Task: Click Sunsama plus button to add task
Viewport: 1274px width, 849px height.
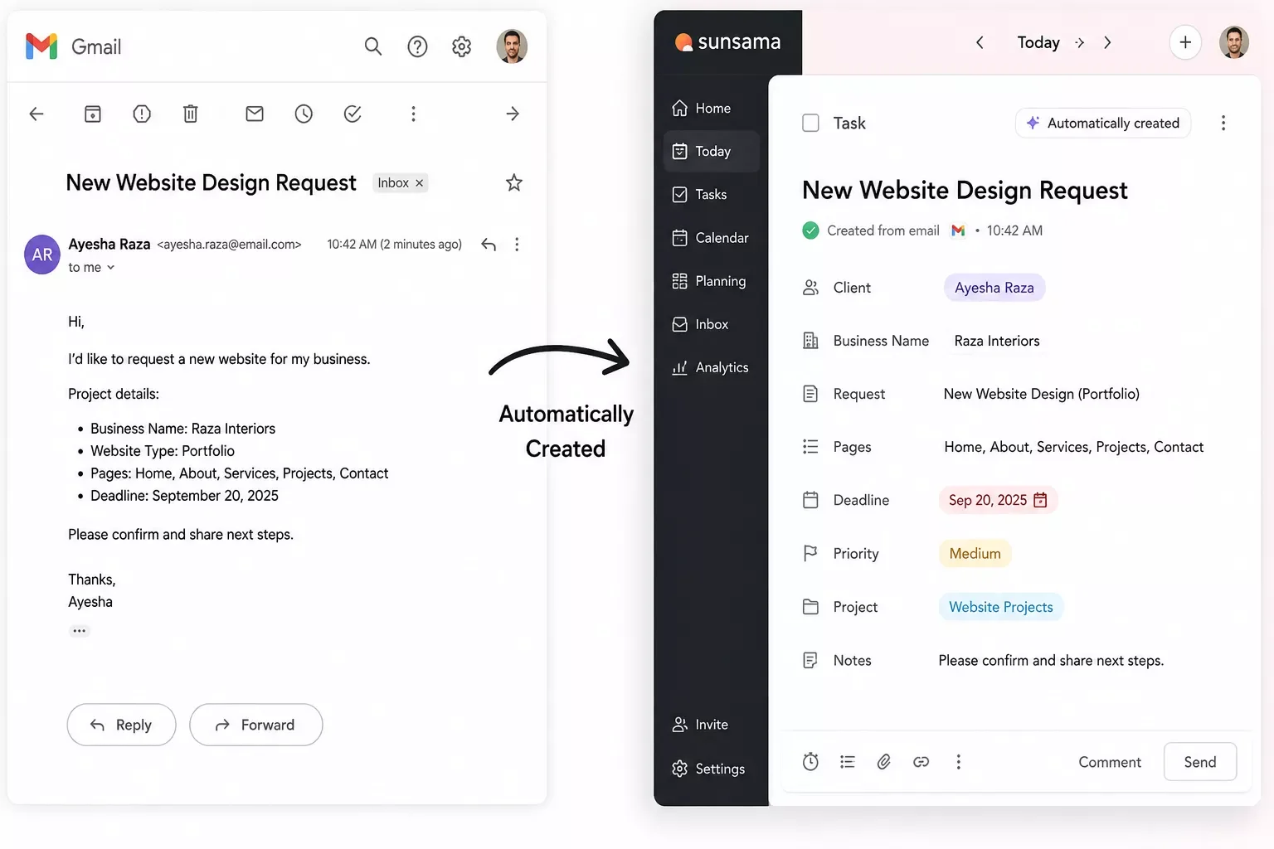Action: pos(1185,42)
